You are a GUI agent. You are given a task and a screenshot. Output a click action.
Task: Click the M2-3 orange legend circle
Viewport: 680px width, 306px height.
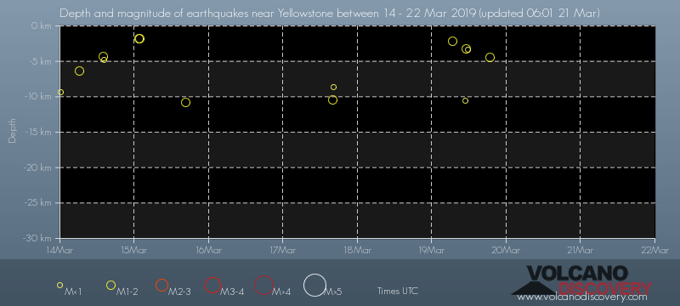pyautogui.click(x=161, y=286)
